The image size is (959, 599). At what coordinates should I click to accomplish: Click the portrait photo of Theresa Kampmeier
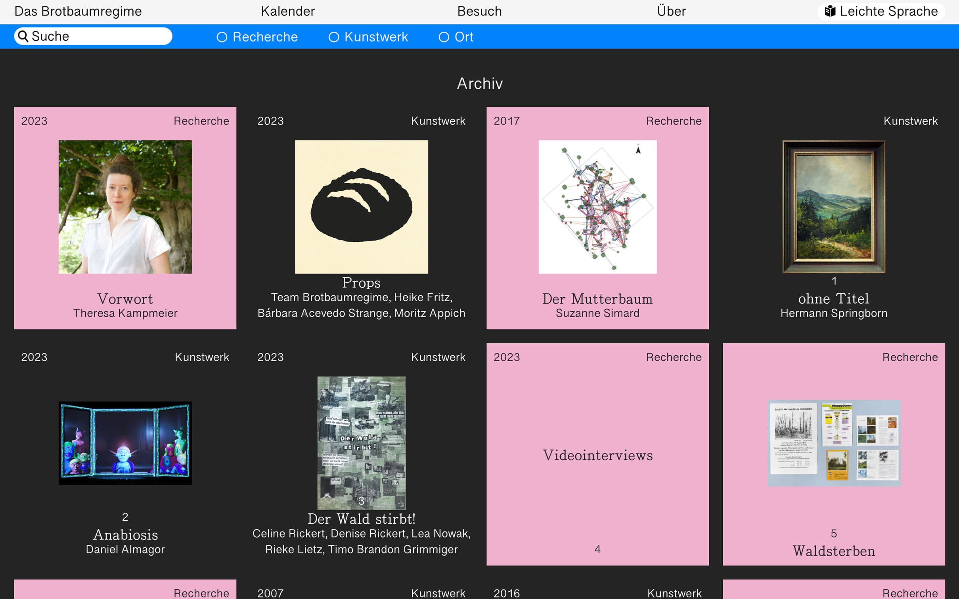[125, 207]
